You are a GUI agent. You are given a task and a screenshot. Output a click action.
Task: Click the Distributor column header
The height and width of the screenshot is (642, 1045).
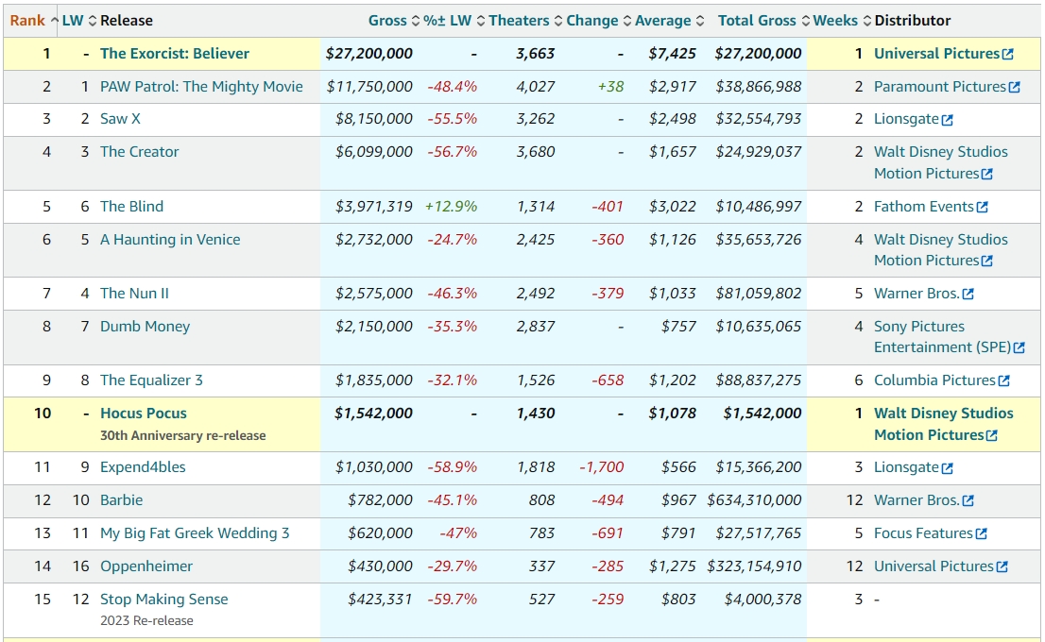point(913,21)
